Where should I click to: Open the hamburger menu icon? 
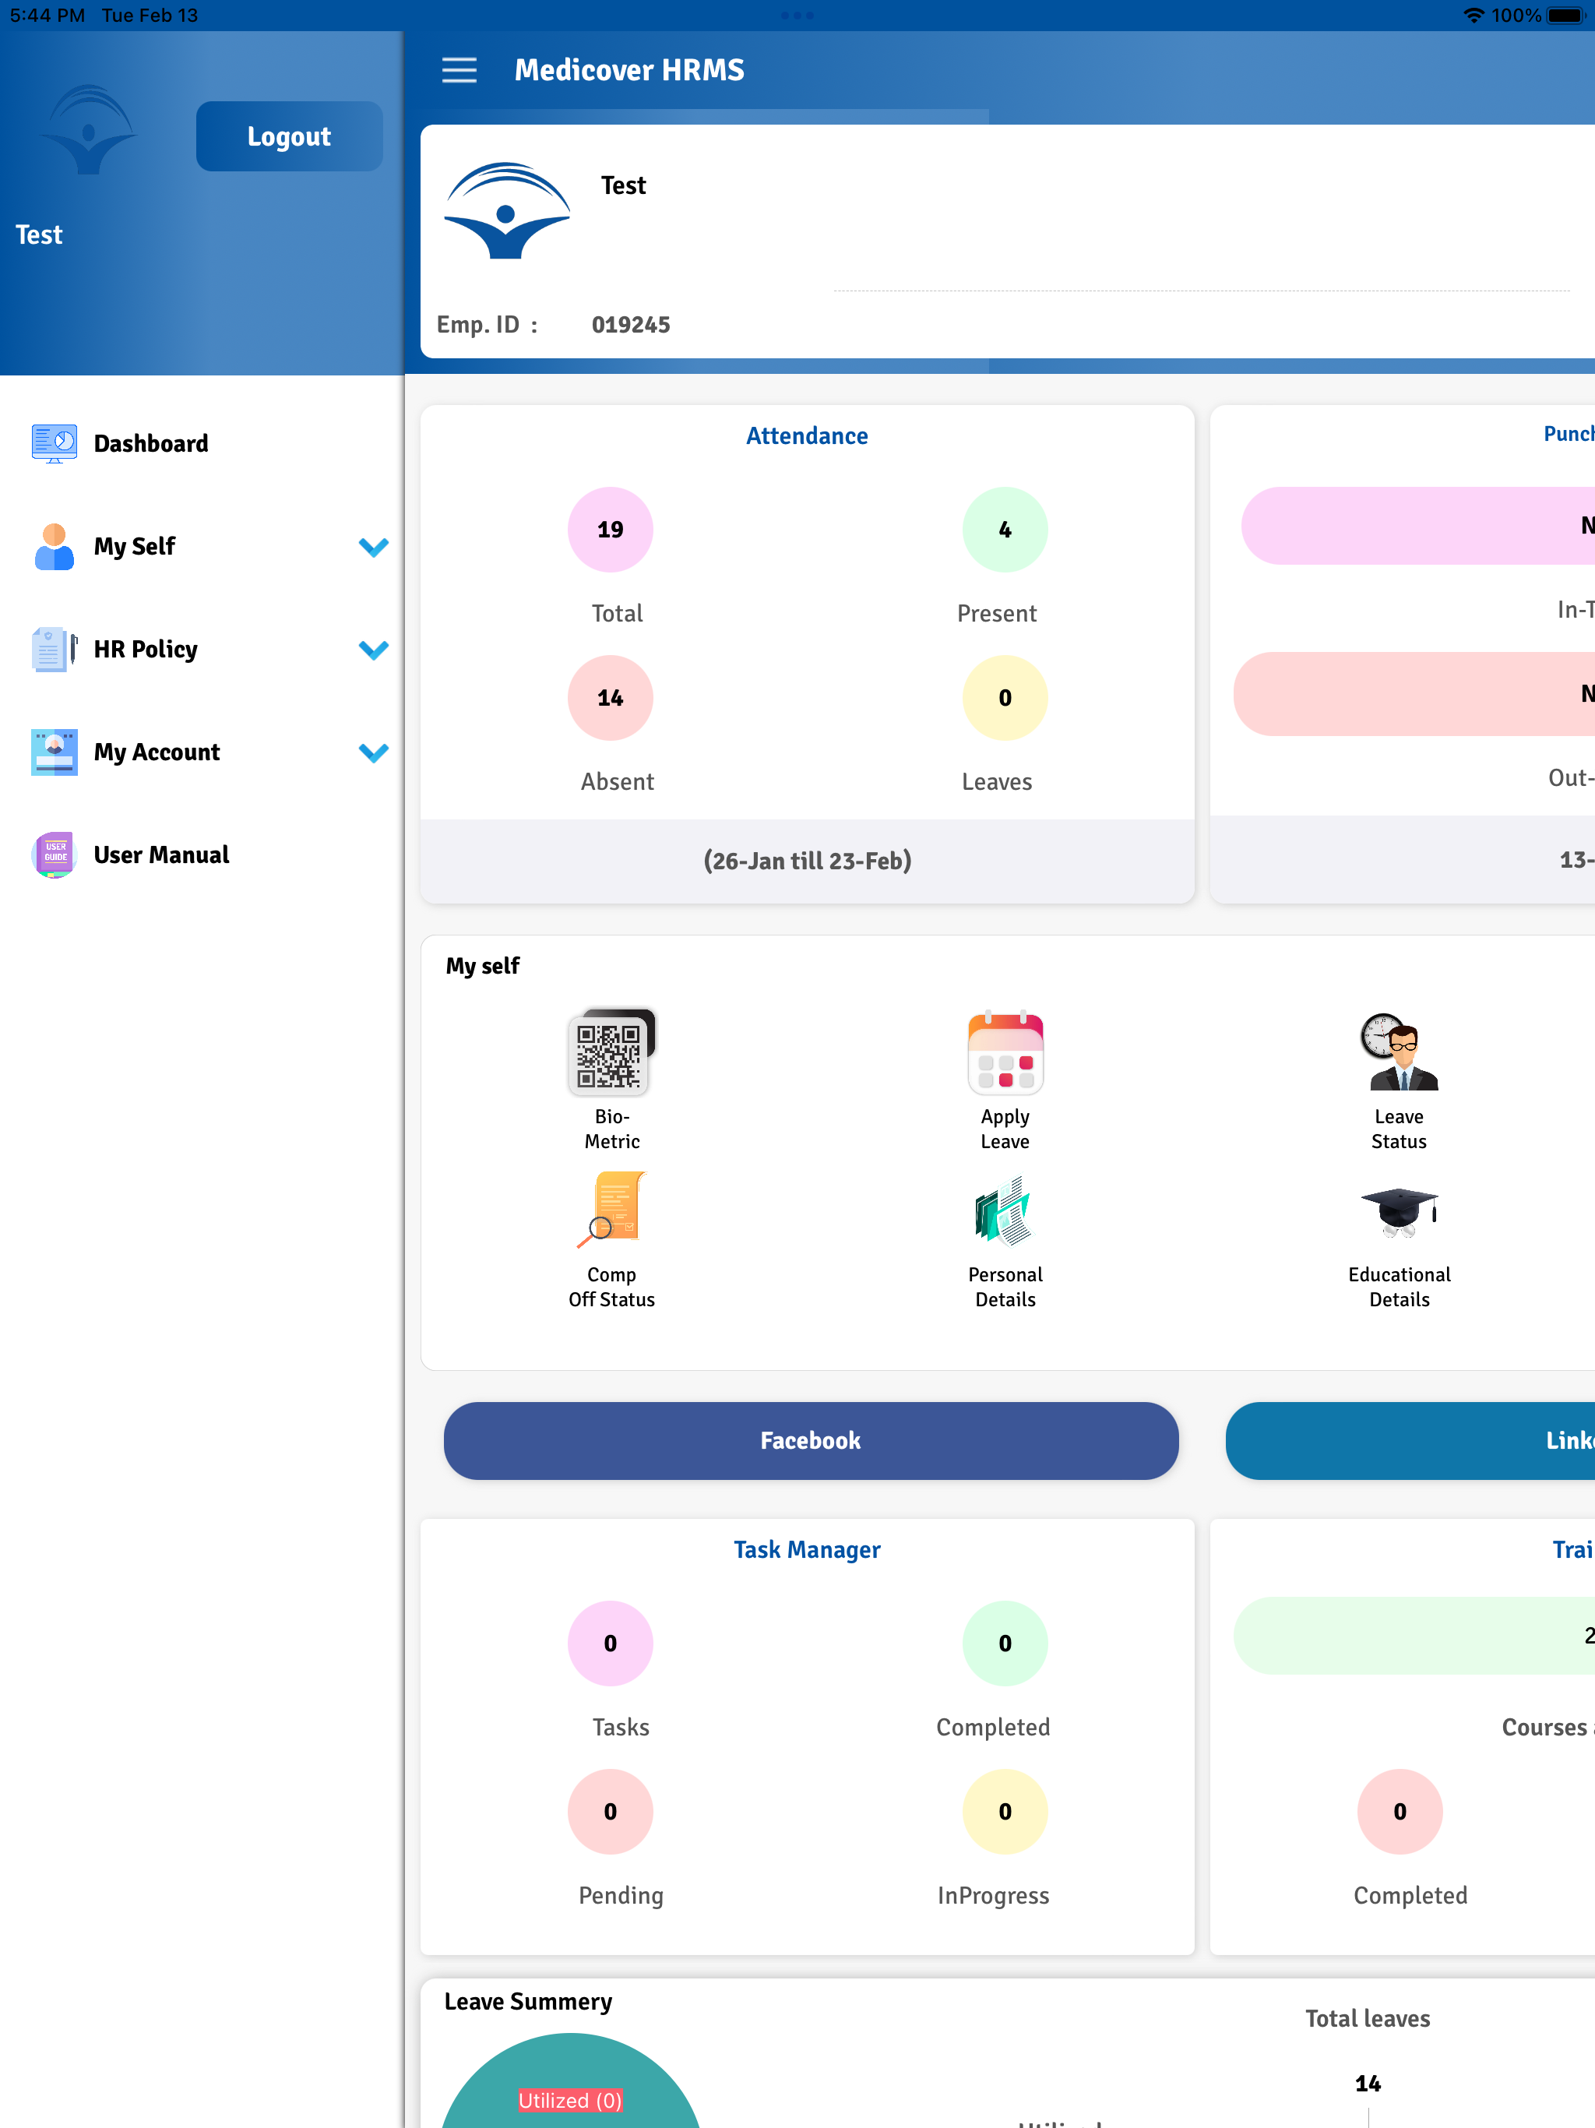[x=459, y=69]
